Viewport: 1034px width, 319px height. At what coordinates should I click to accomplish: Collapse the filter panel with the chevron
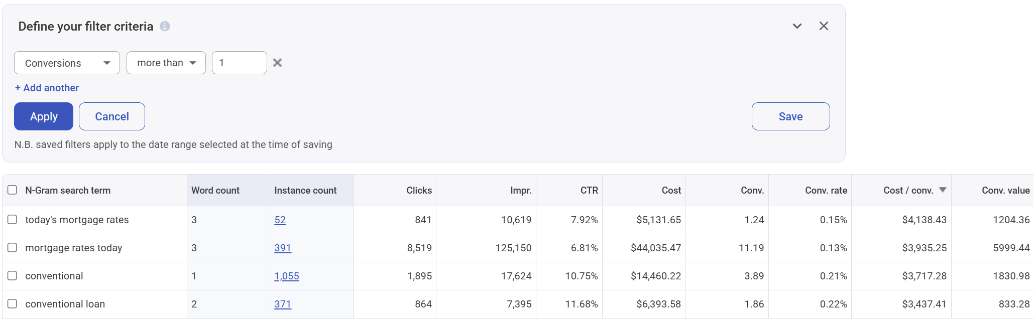click(797, 26)
